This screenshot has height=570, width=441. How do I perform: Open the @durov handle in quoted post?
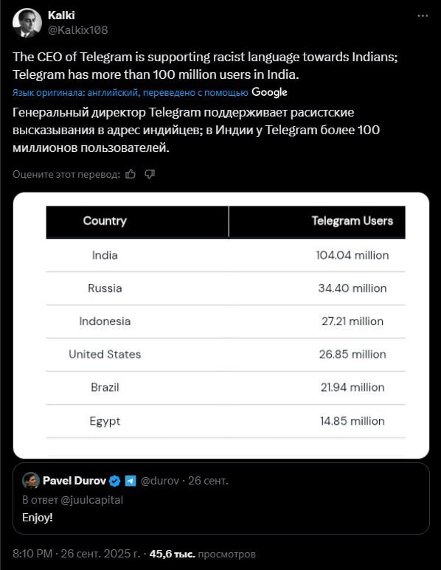pyautogui.click(x=159, y=481)
